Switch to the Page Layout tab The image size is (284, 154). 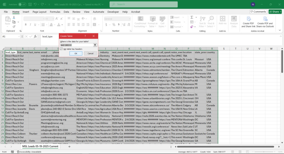pos(39,12)
